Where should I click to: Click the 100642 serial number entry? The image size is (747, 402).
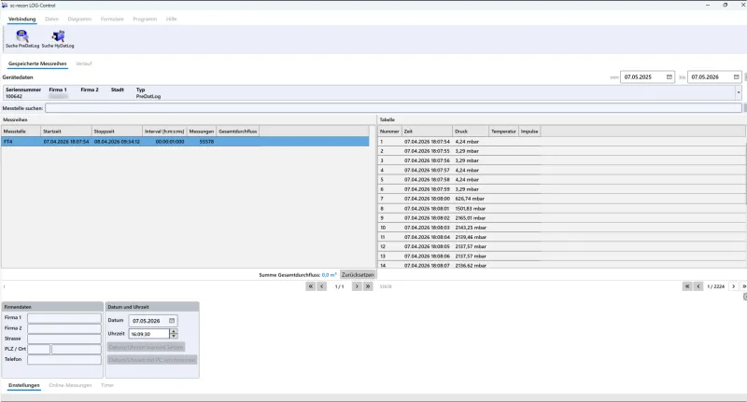pyautogui.click(x=14, y=97)
